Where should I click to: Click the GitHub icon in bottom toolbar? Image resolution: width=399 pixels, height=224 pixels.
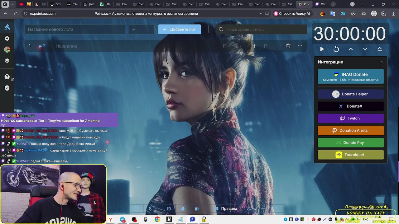click(136, 208)
